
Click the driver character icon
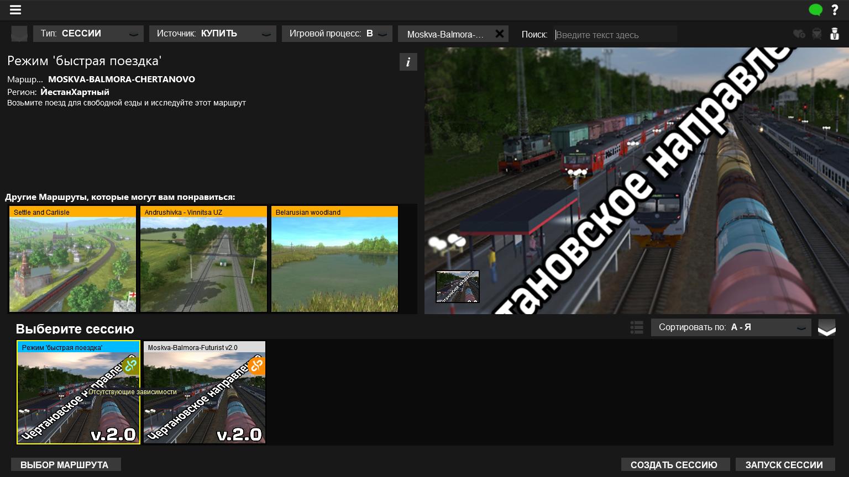835,34
